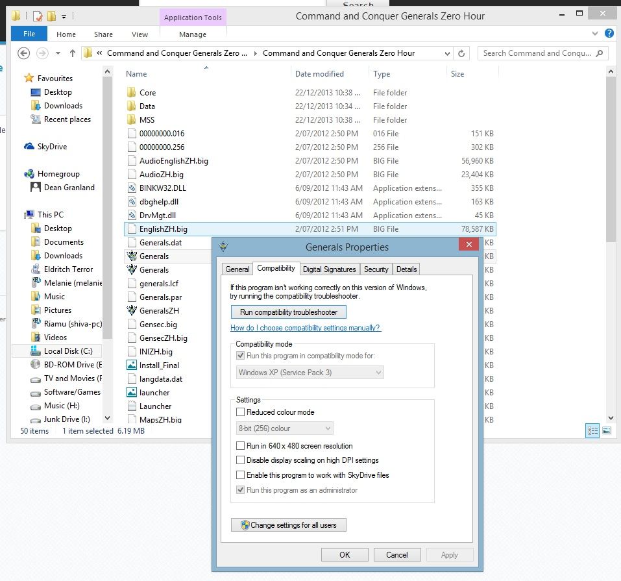Image resolution: width=621 pixels, height=581 pixels.
Task: Open the Home ribbon tab
Action: point(66,34)
